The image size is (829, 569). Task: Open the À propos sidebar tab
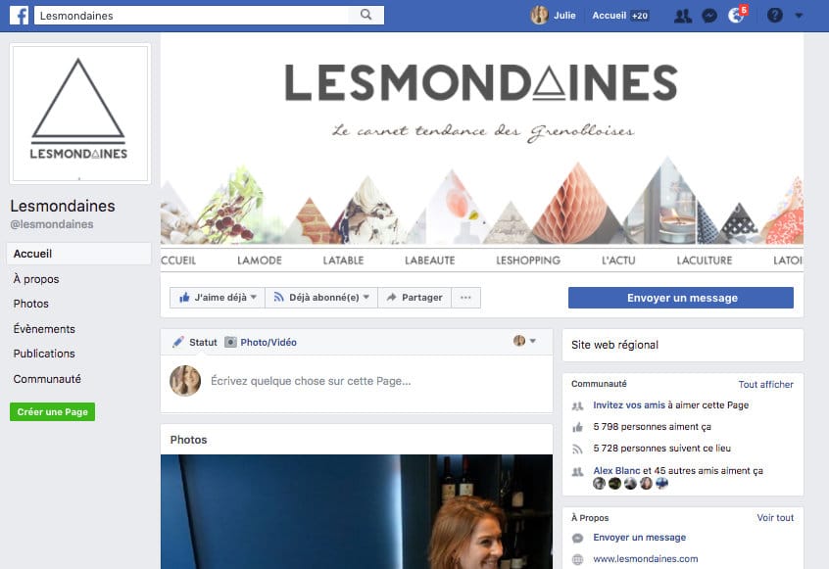pyautogui.click(x=36, y=279)
